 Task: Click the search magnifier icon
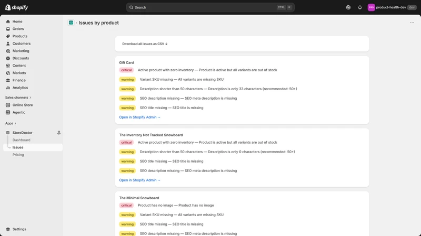131,7
